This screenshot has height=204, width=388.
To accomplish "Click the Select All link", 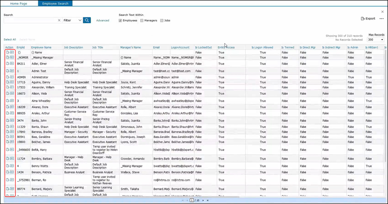I will tap(10, 39).
